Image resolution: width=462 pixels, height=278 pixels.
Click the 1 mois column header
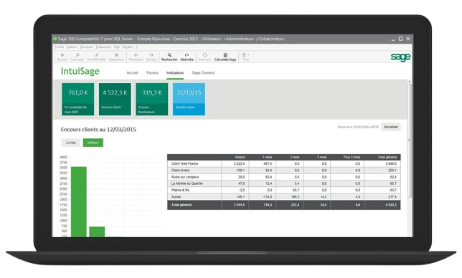click(x=268, y=157)
